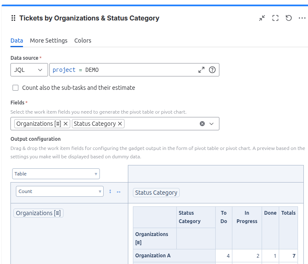
Task: Swap rows and columns with vertical arrow icon
Action: [x=110, y=191]
